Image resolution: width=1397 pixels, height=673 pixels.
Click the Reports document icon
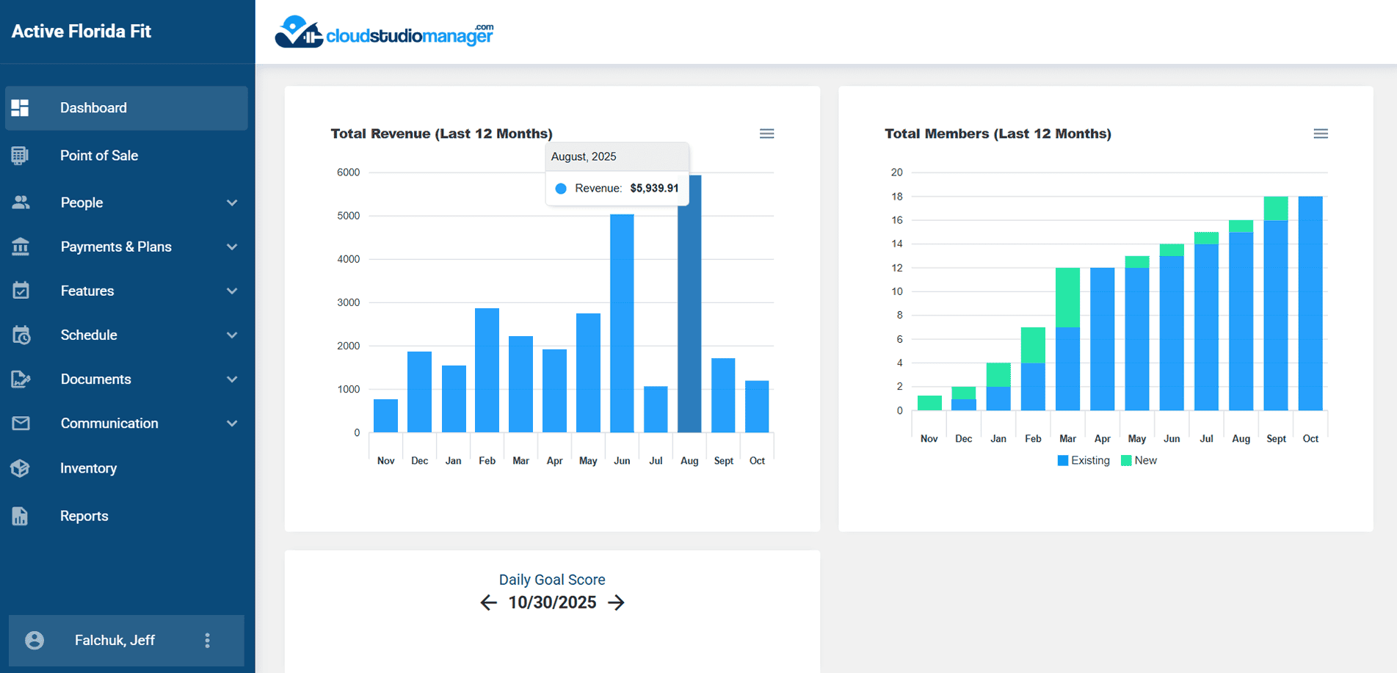tap(21, 516)
